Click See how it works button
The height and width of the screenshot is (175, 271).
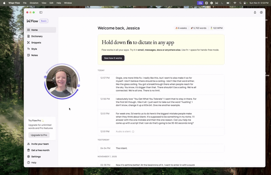click(113, 58)
